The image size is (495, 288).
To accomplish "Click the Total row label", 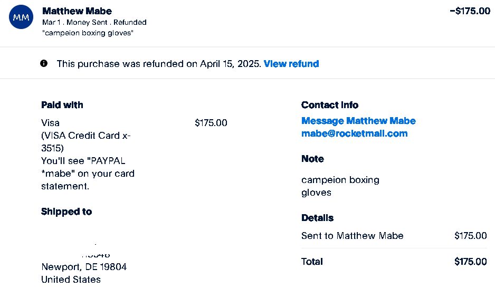I will coord(312,262).
